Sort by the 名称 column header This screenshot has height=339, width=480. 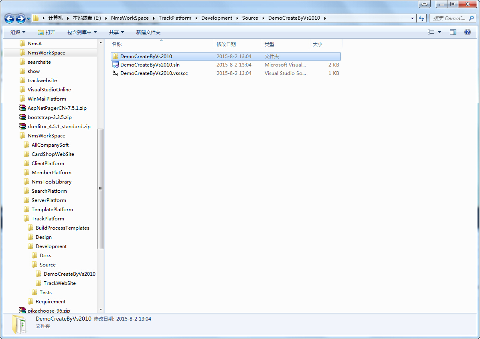pyautogui.click(x=162, y=44)
